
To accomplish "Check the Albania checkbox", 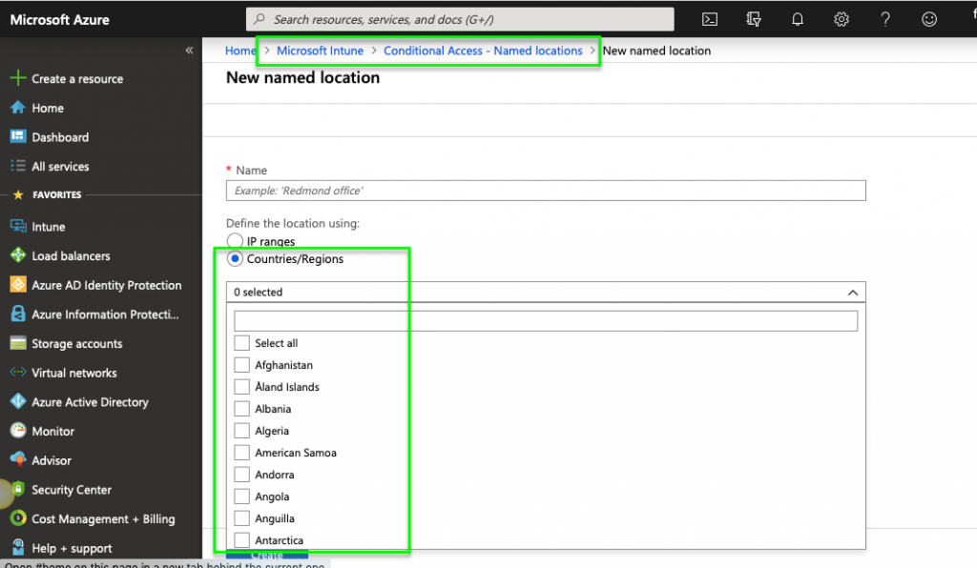I will (x=241, y=409).
